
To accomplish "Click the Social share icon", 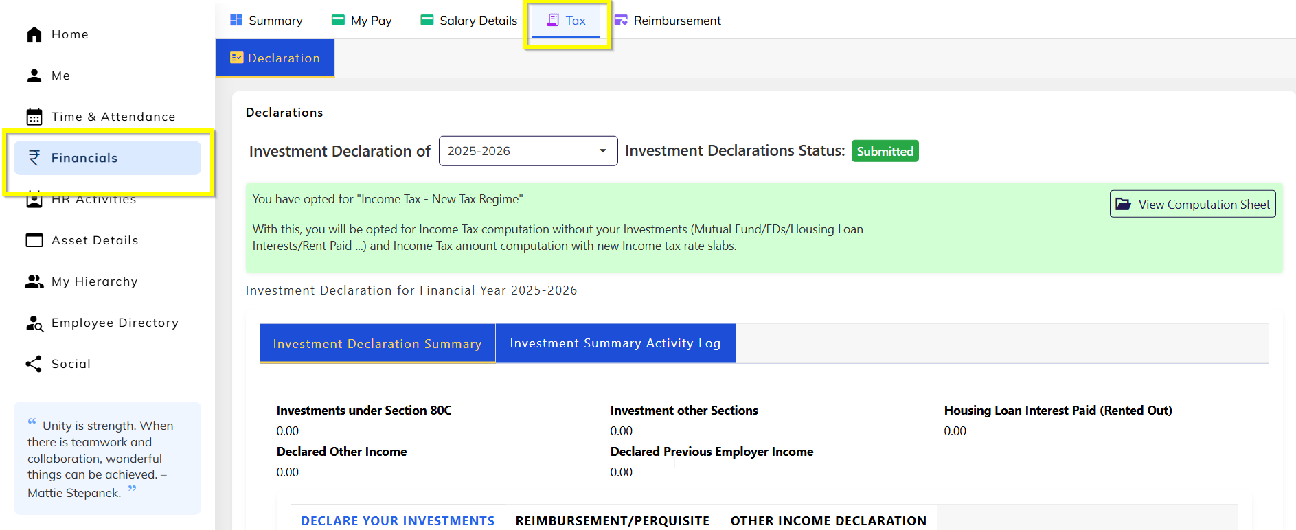I will click(x=34, y=364).
